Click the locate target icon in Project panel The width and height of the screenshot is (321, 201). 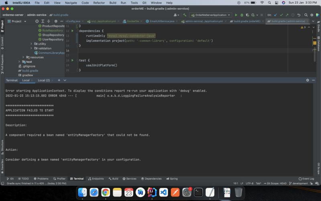[x=37, y=21]
